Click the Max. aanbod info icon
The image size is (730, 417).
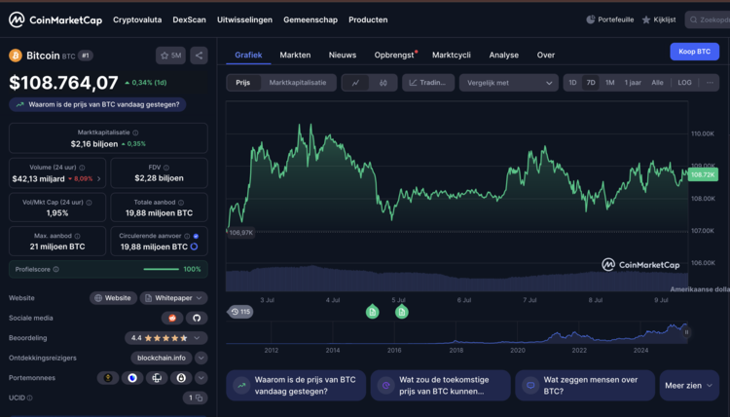[77, 236]
